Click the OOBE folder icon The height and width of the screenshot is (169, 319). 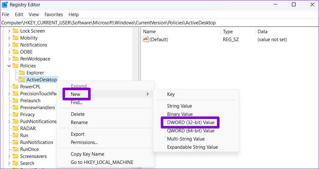pyautogui.click(x=15, y=52)
